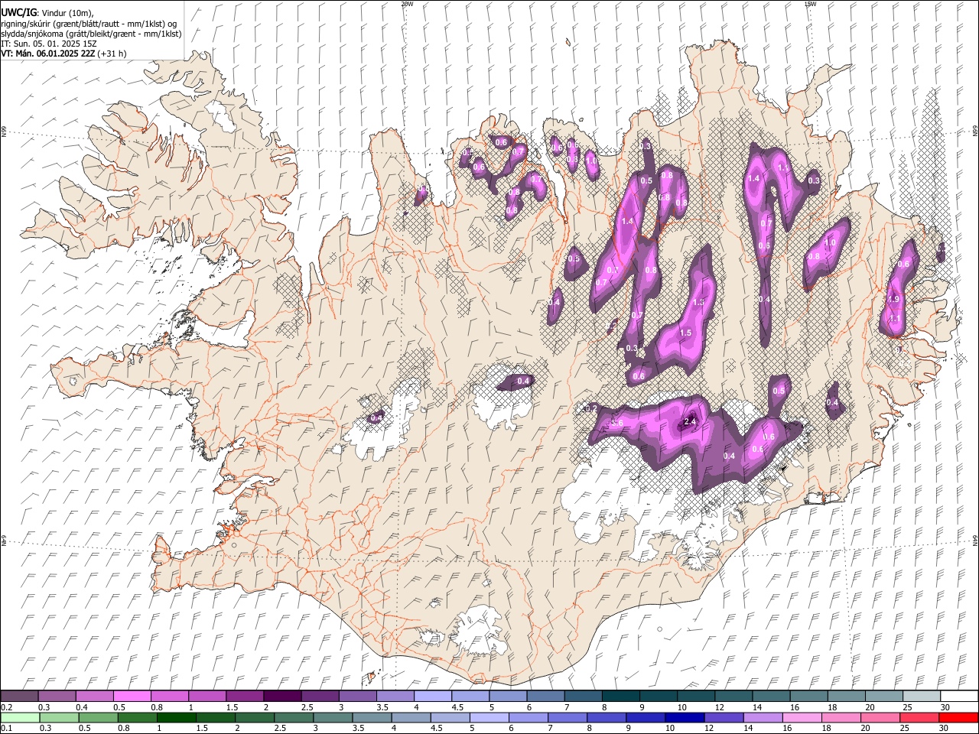
Task: Click the '15W' longitude label
Action: coord(810,4)
